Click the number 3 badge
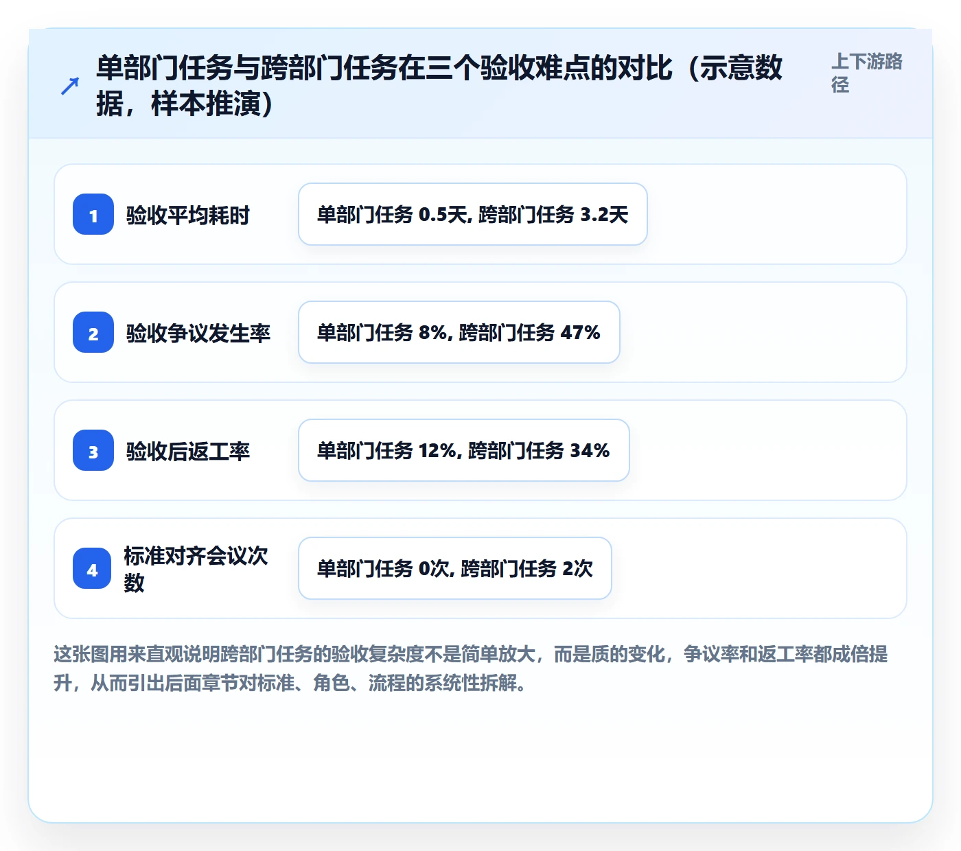This screenshot has height=851, width=961. click(x=93, y=450)
